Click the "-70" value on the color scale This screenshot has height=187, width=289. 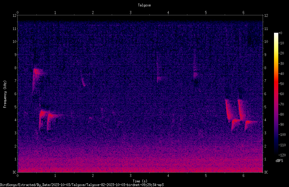[x=281, y=104]
